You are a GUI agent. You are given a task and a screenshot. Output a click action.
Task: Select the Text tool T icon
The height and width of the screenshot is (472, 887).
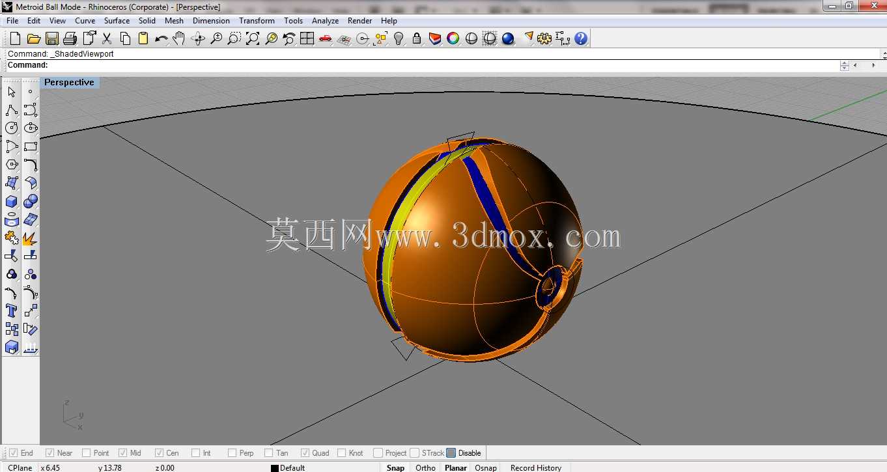pos(12,311)
